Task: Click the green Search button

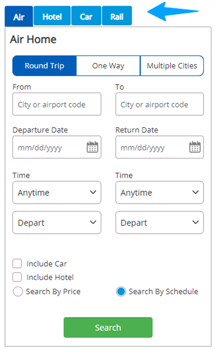Action: coord(108,327)
